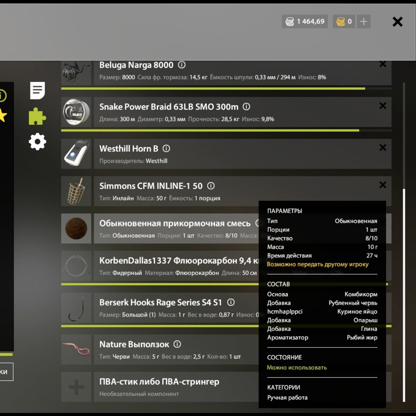Select the Simmons feeder cage thumbnail
Image resolution: width=416 pixels, height=416 pixels.
tap(76, 191)
